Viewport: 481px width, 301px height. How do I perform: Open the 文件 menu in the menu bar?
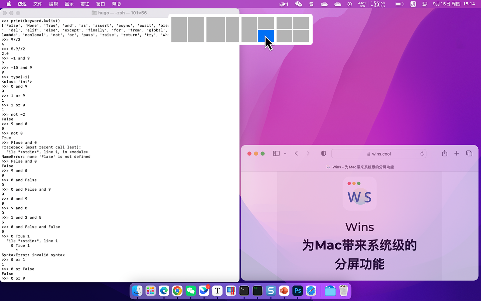37,4
